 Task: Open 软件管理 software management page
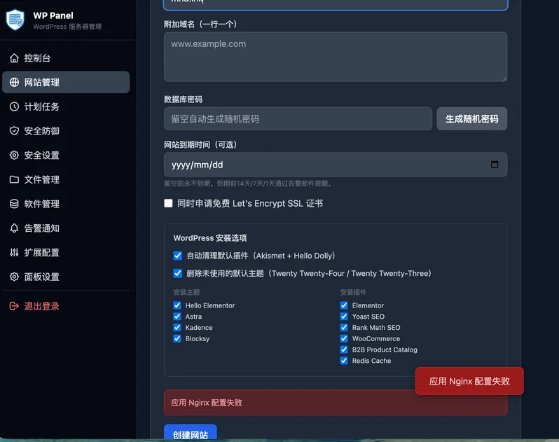coord(66,204)
